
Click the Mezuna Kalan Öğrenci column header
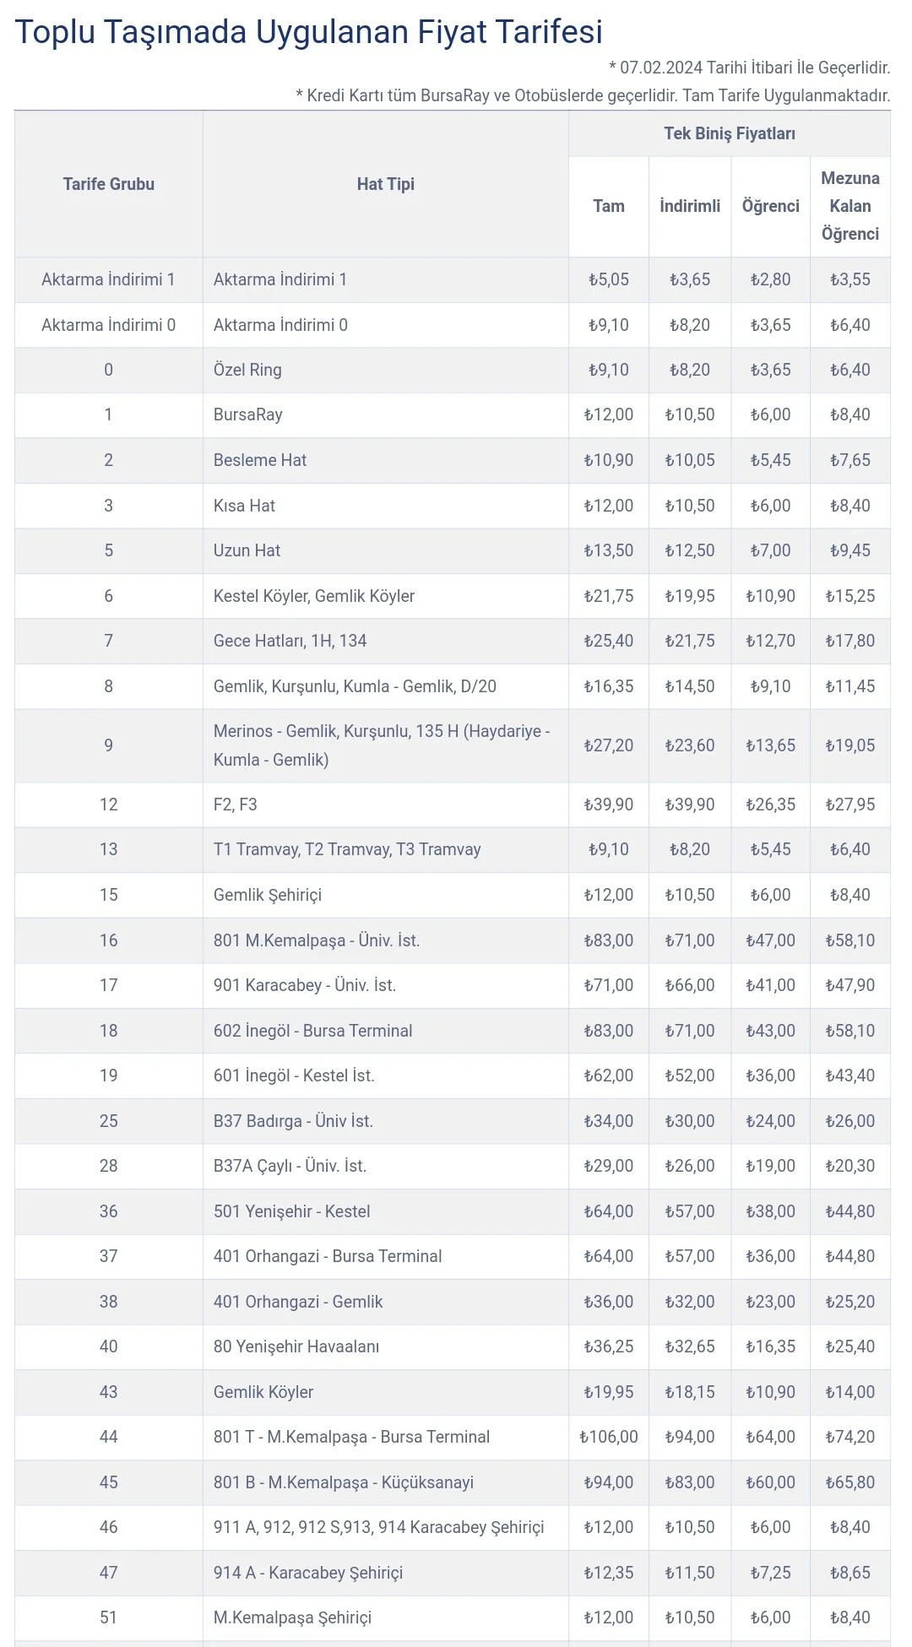(x=850, y=206)
